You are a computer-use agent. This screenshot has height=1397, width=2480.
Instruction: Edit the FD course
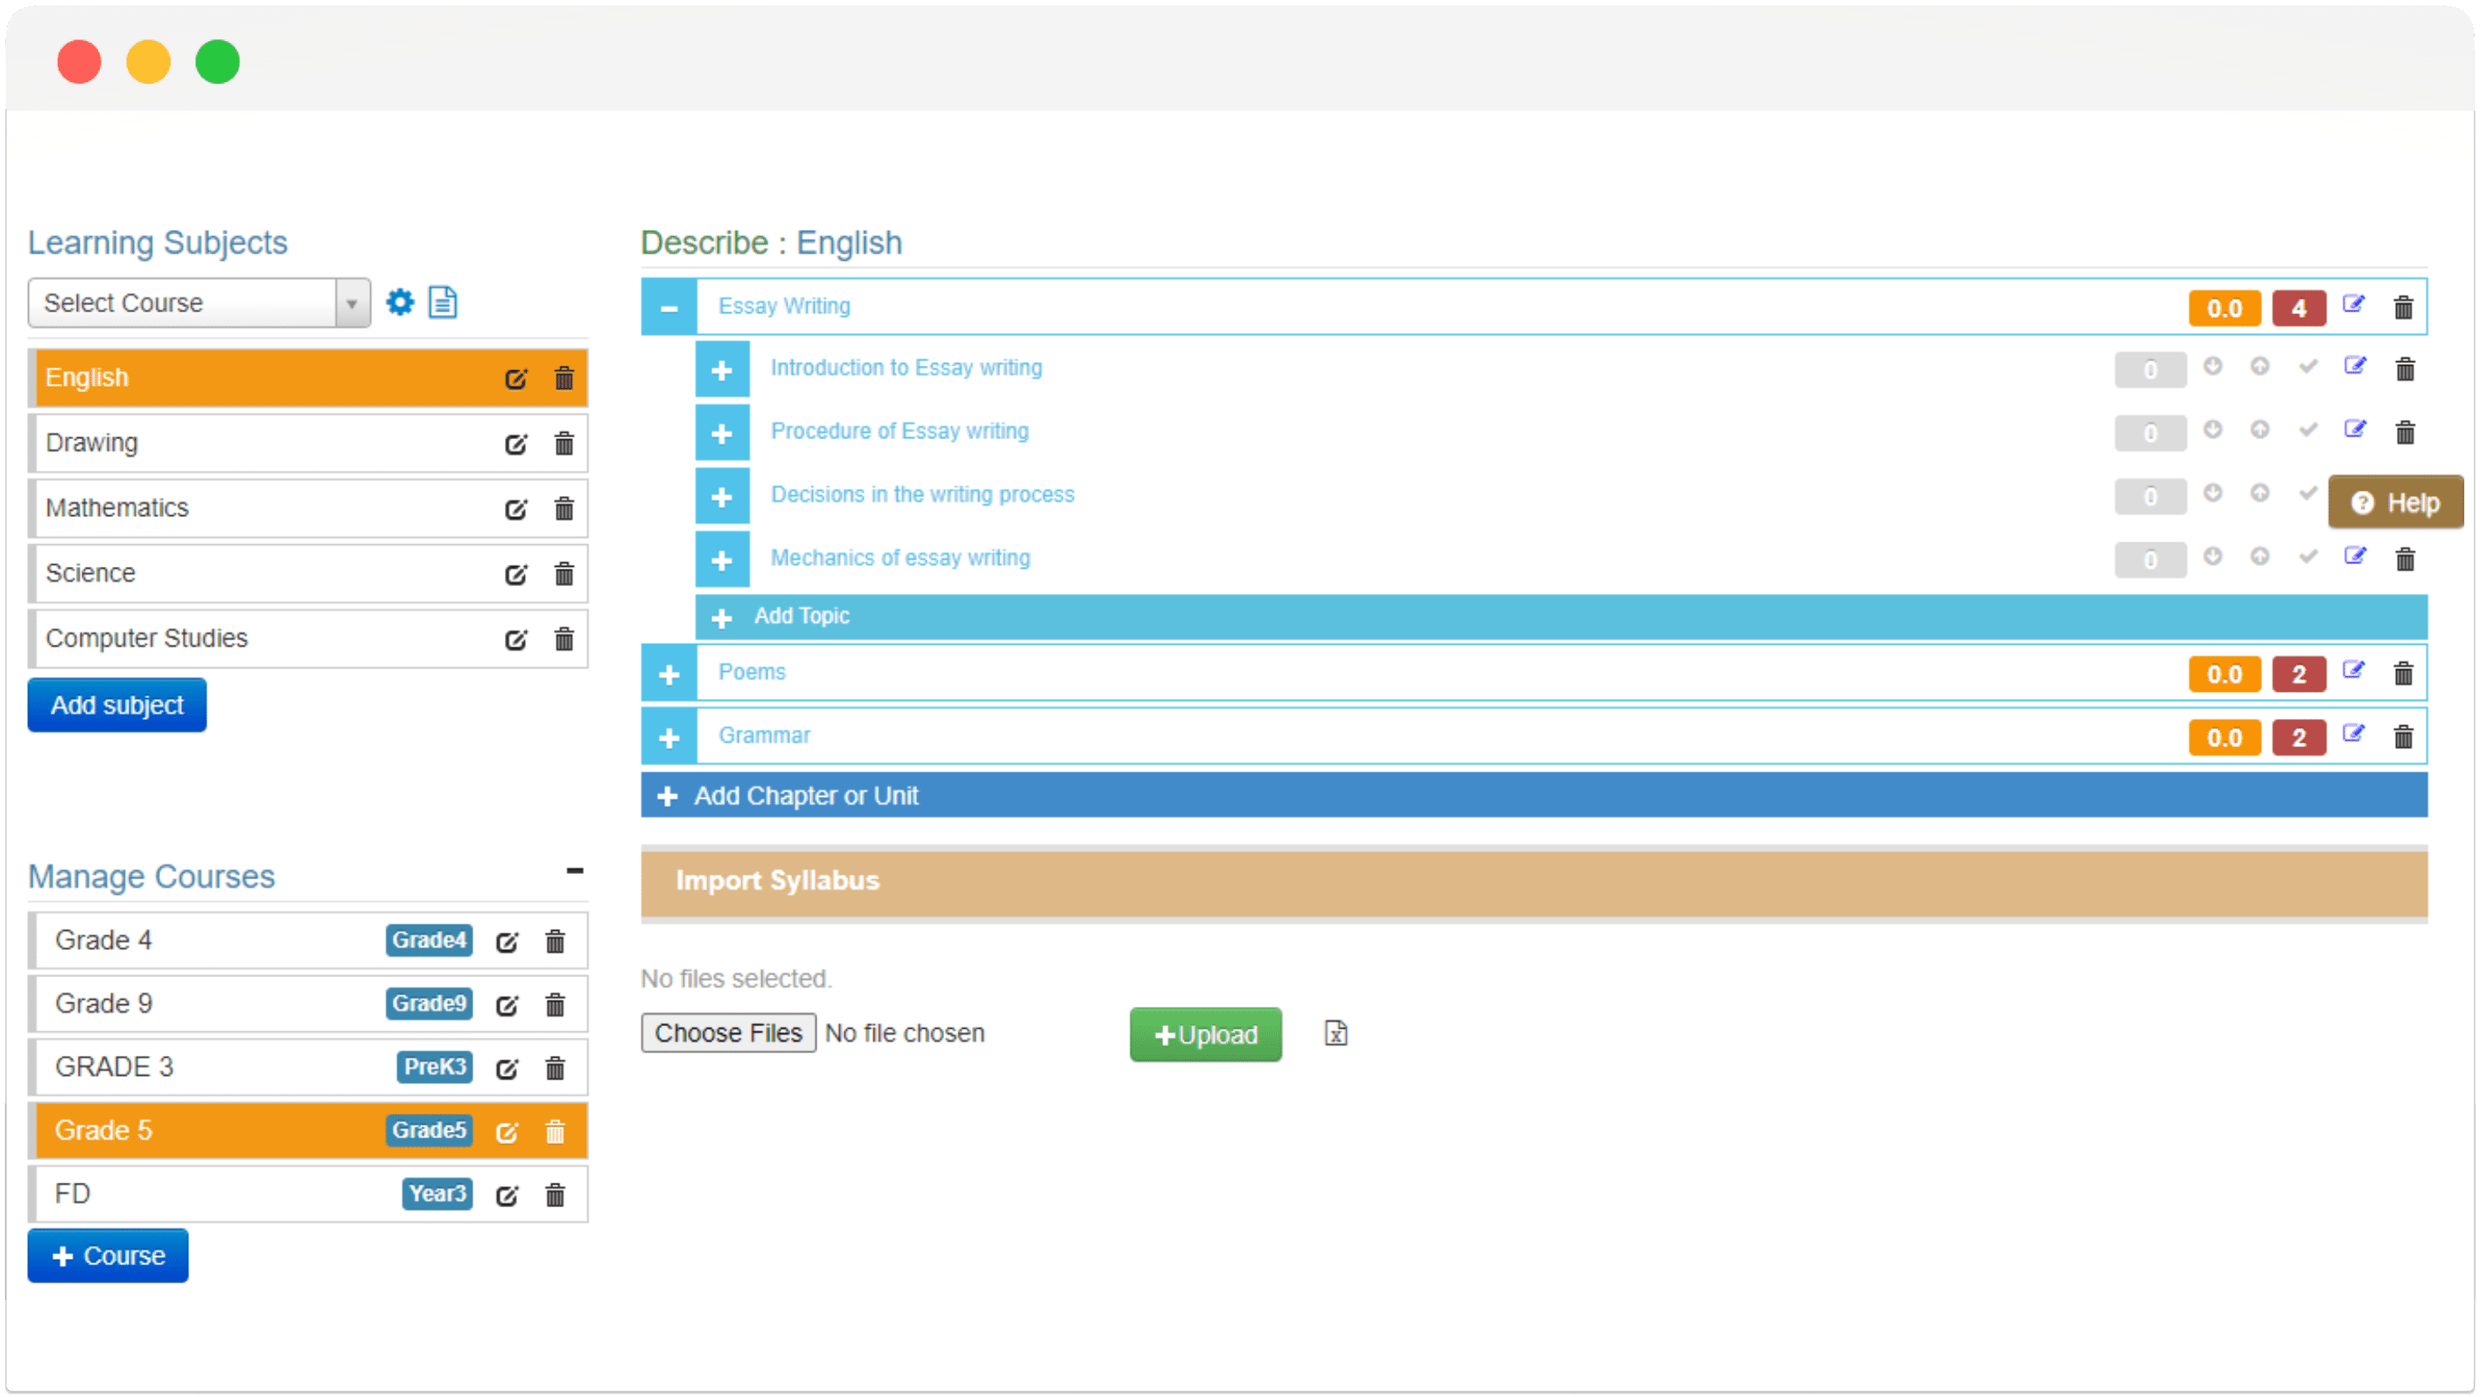point(508,1196)
